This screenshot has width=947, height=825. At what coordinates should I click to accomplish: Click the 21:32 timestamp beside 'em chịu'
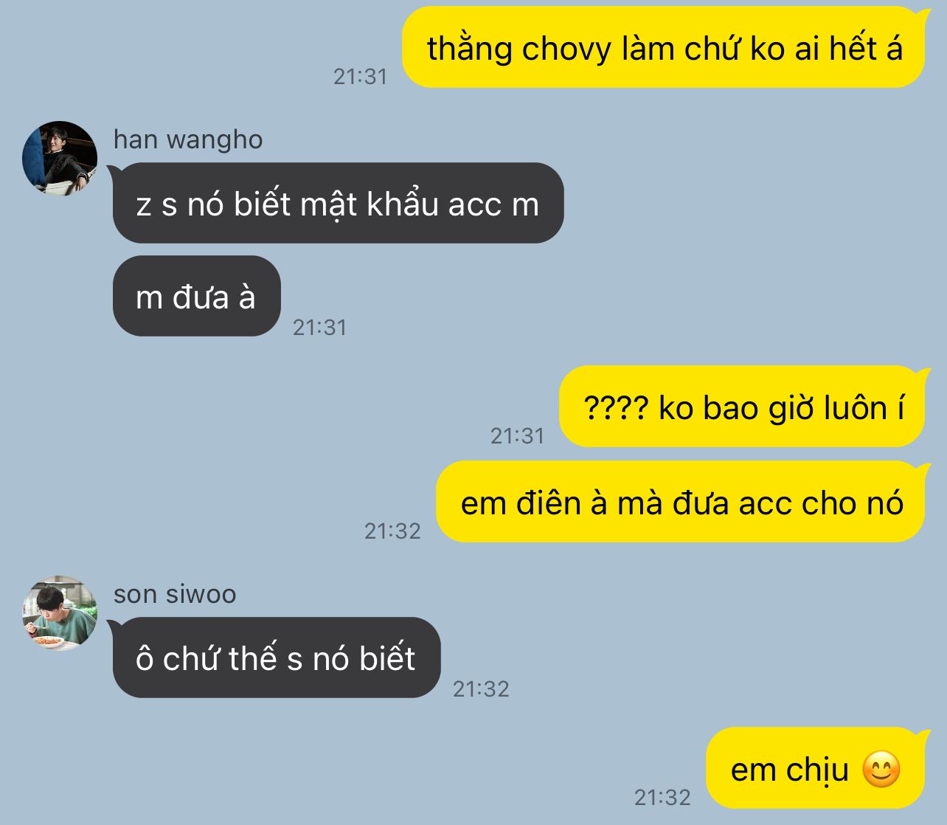[x=662, y=797]
